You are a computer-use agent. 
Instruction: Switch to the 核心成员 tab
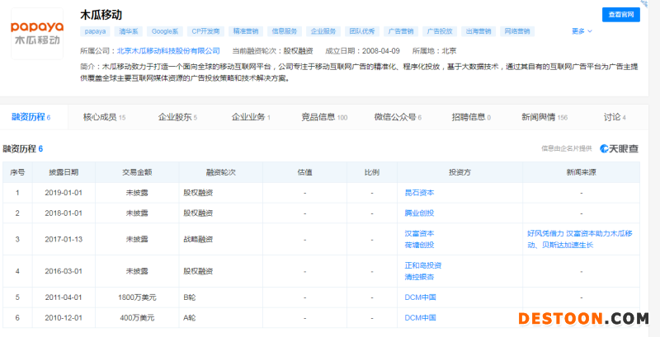104,117
